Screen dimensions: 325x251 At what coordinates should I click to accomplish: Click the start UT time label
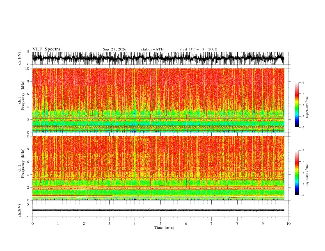pyautogui.click(x=198, y=49)
